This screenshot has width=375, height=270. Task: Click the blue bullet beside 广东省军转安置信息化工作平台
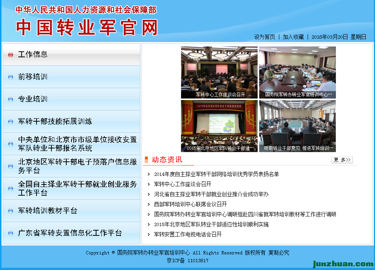click(x=10, y=233)
